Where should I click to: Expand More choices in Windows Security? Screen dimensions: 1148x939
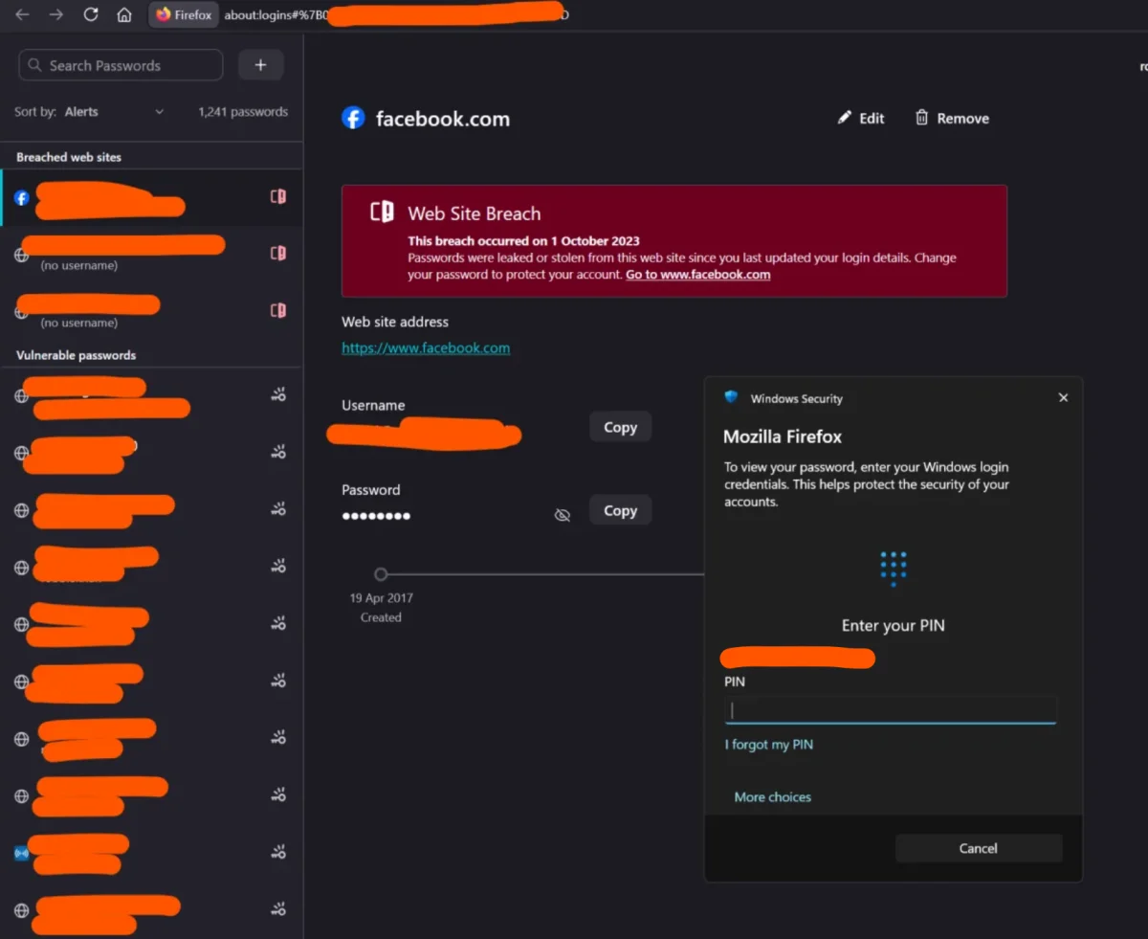pos(772,796)
